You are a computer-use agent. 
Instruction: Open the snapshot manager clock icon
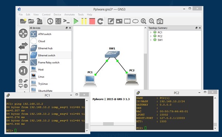click(50, 21)
